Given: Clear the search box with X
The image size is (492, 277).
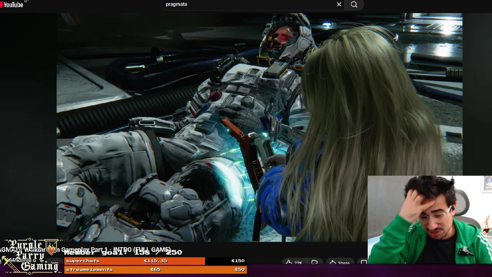Looking at the screenshot, I should point(339,4).
